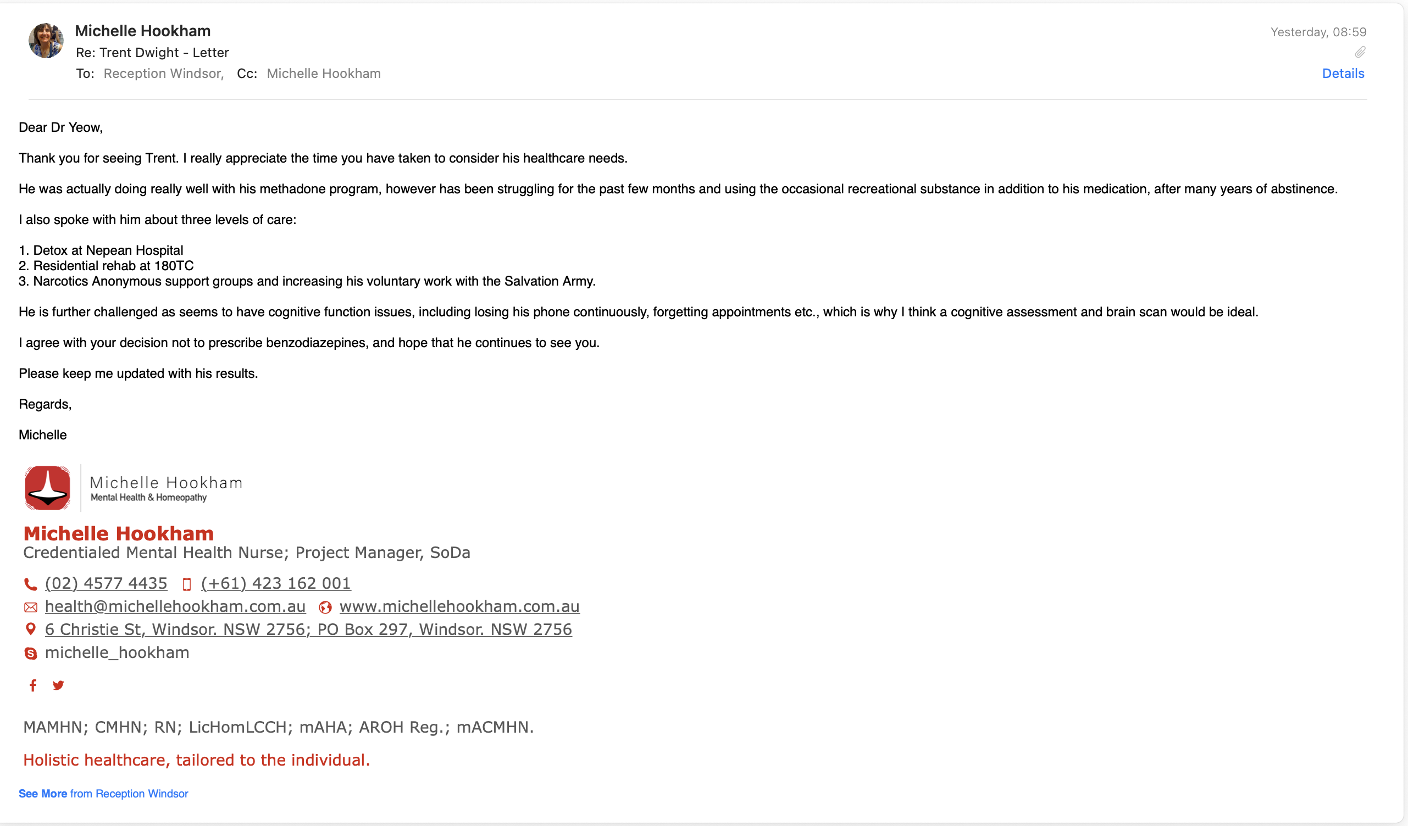Click the red mobile phone icon

pyautogui.click(x=187, y=584)
